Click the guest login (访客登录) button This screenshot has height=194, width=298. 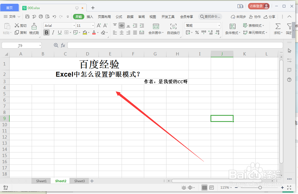[x=259, y=6]
